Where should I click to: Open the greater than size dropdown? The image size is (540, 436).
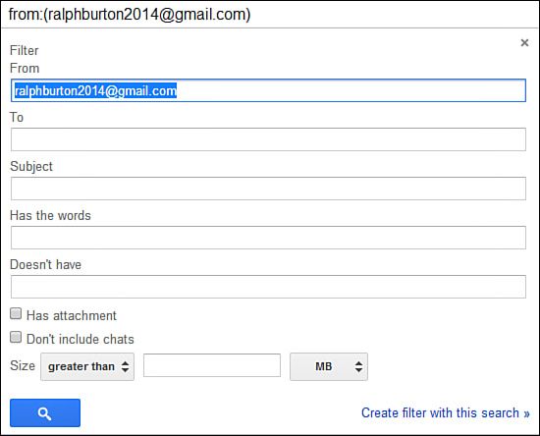pyautogui.click(x=87, y=367)
